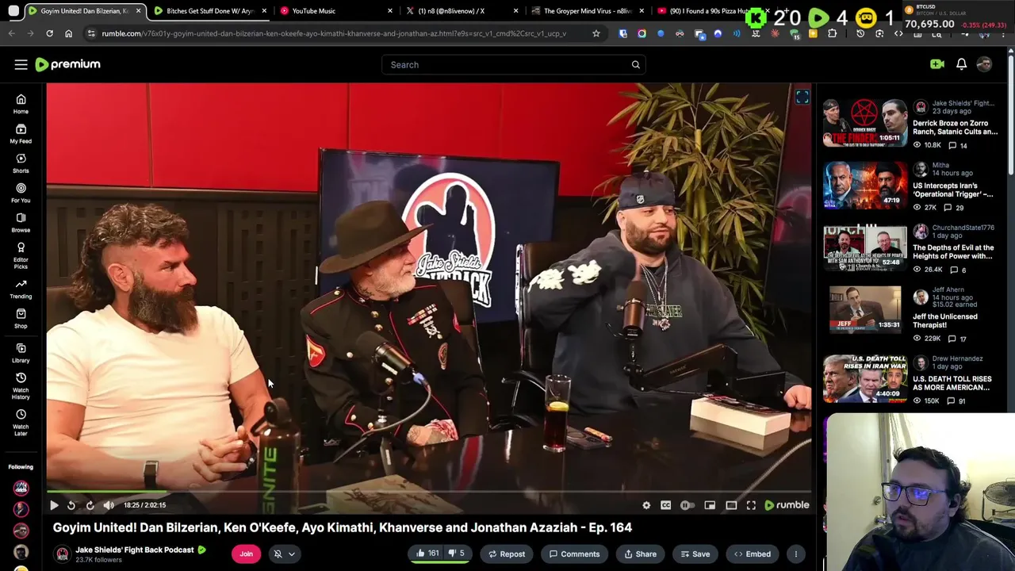The height and width of the screenshot is (571, 1015).
Task: Click the Rumble logo in the player bar
Action: pyautogui.click(x=787, y=505)
